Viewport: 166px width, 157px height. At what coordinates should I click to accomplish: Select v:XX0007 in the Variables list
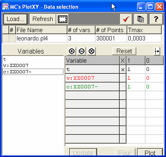(x=33, y=65)
